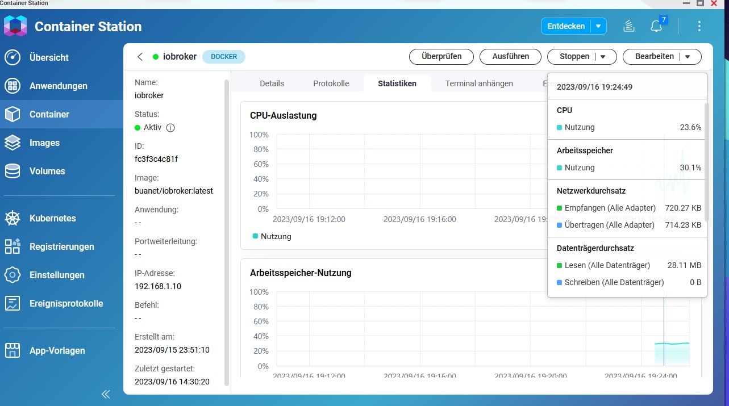
Task: Select the container ID fc3f3c4c81f
Action: pyautogui.click(x=156, y=159)
